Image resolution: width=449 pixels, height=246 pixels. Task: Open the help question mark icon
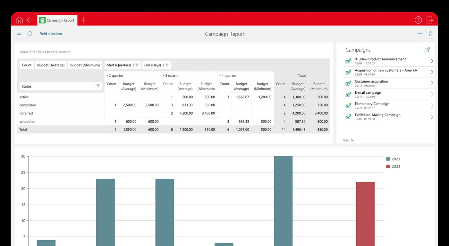tap(418, 20)
